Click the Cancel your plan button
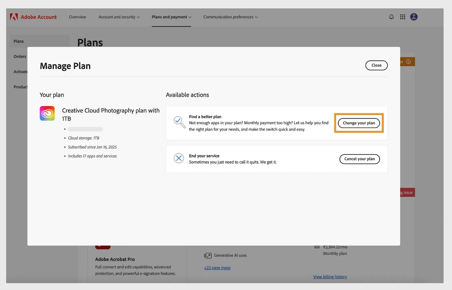Image resolution: width=452 pixels, height=290 pixels. click(x=359, y=159)
